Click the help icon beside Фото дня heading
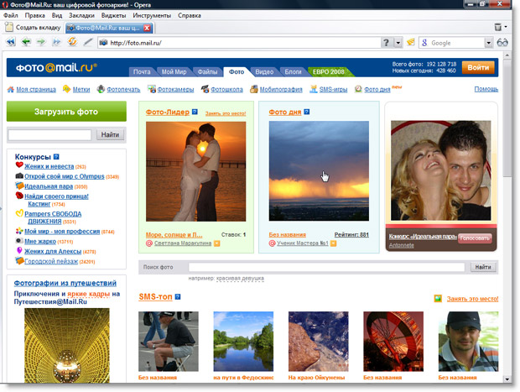Screen dimensions: 520x392 coord(306,112)
